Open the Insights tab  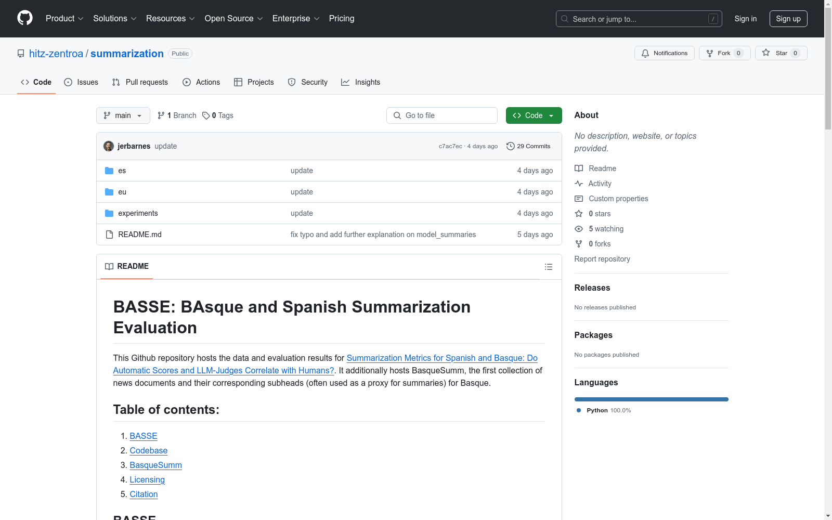[x=361, y=82]
